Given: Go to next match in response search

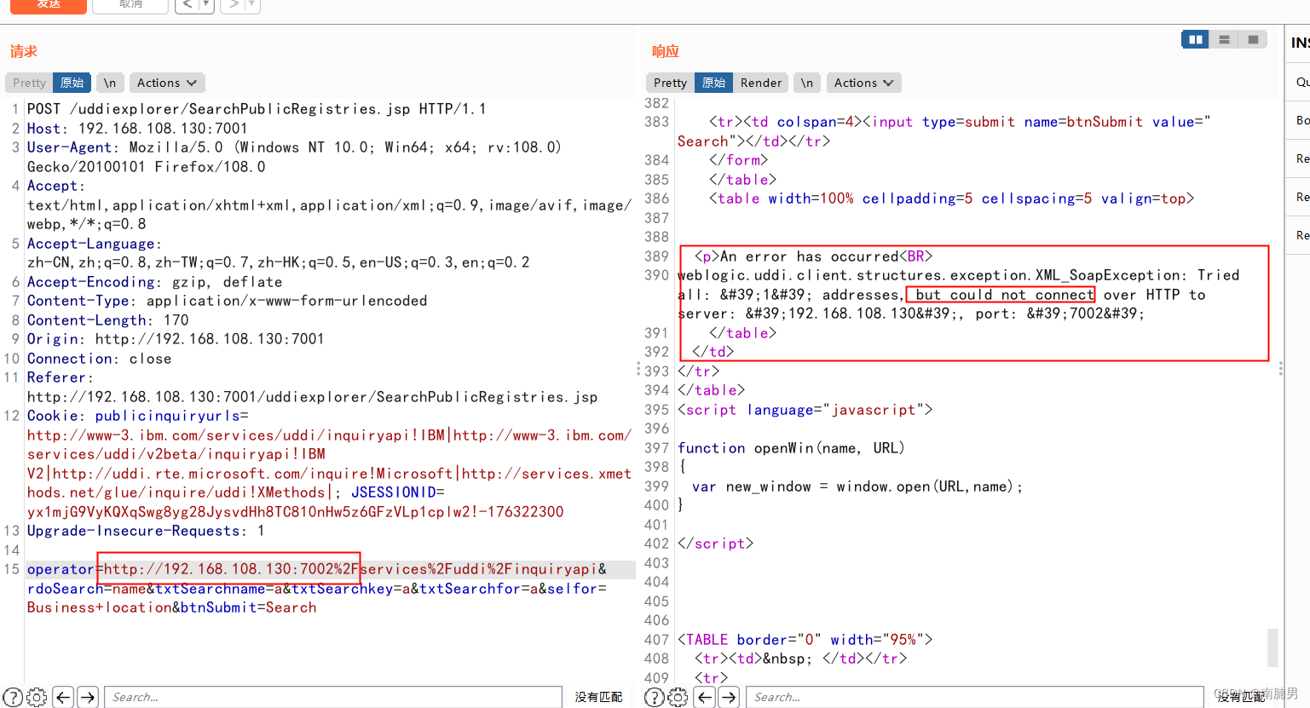Looking at the screenshot, I should (729, 697).
